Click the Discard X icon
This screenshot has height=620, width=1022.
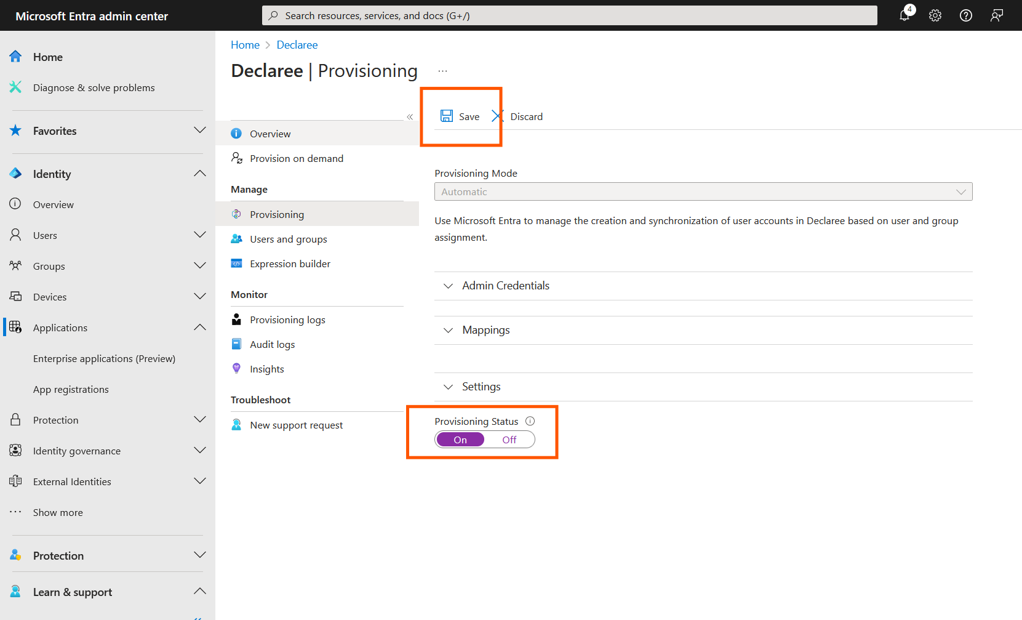tap(497, 116)
